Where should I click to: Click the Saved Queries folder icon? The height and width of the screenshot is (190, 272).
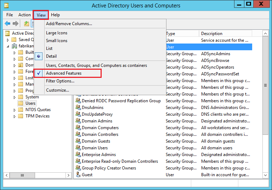tap(14, 40)
